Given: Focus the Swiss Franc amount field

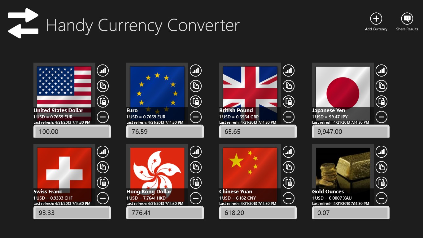Looking at the screenshot, I should click(72, 213).
